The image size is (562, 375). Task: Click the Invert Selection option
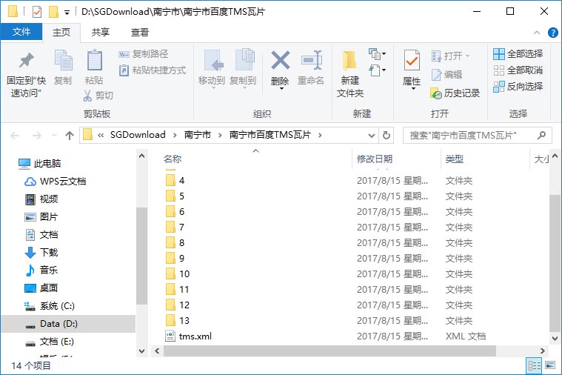518,87
